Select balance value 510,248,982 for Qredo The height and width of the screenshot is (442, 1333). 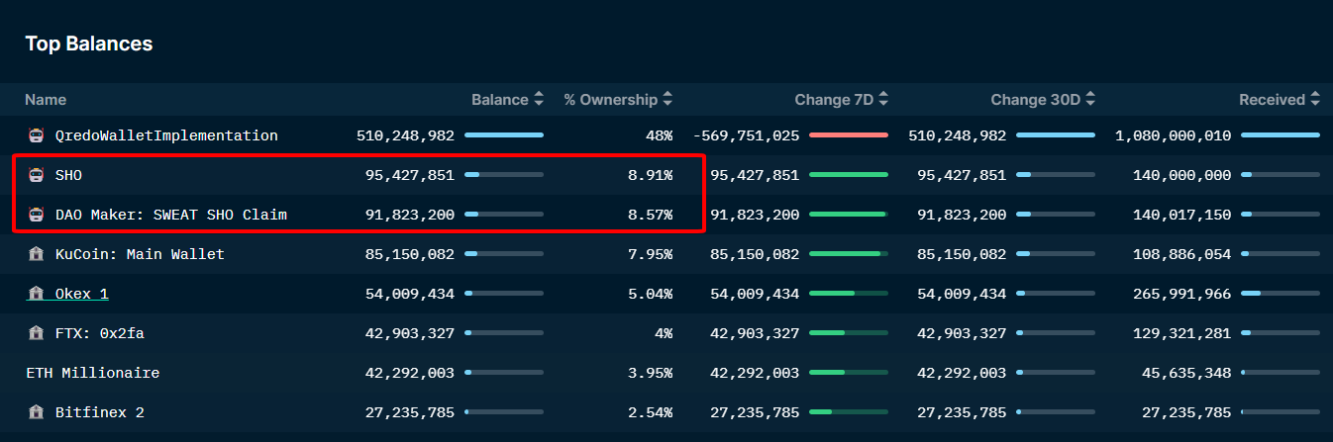point(405,135)
